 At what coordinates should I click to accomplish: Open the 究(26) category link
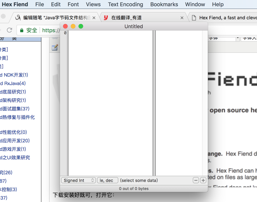(6, 172)
